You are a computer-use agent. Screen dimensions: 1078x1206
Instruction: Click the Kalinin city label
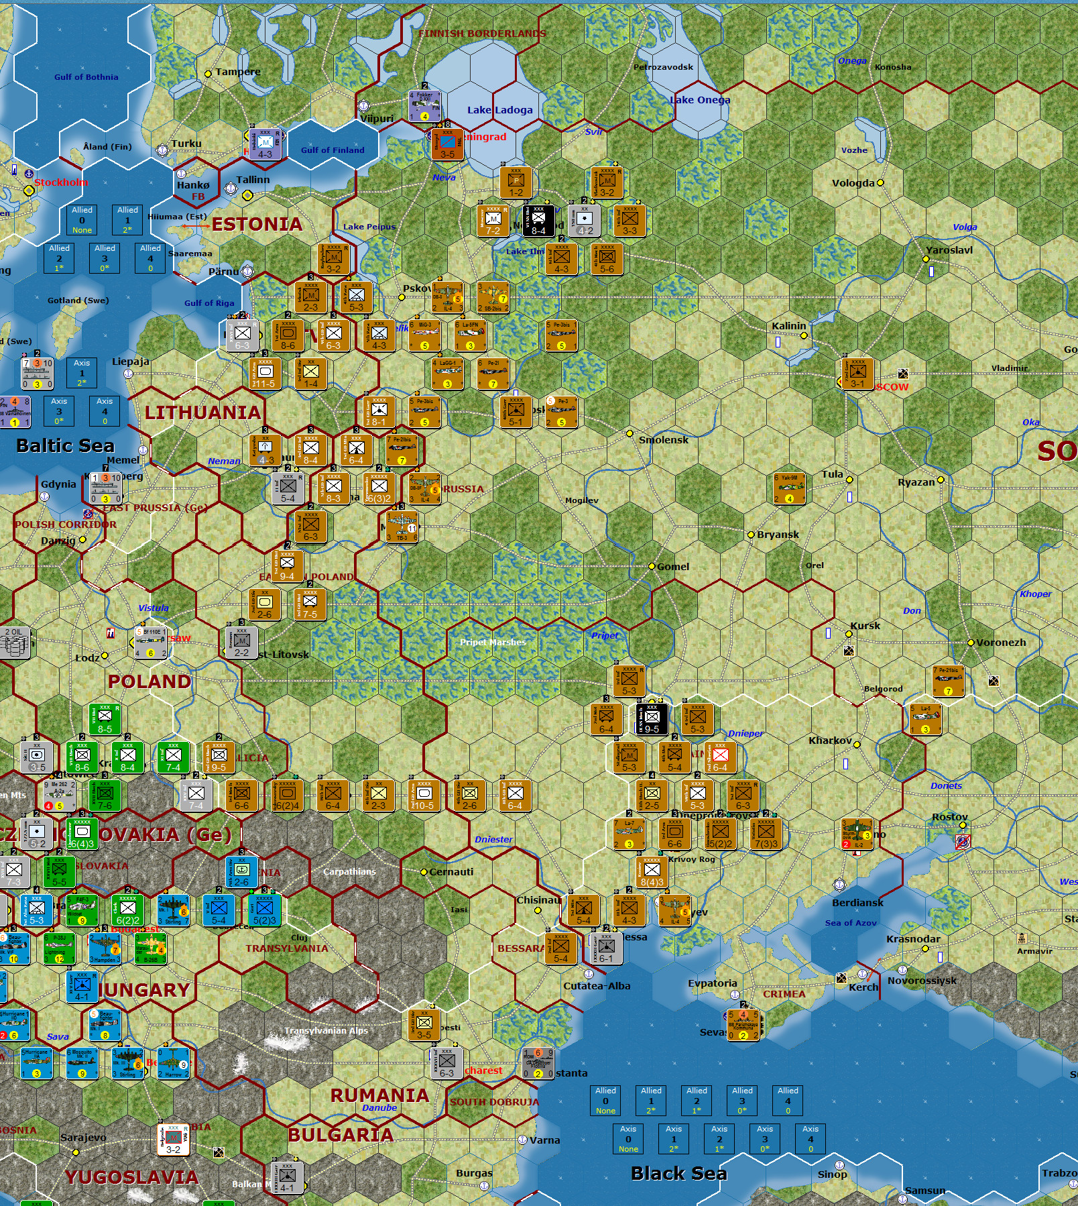point(789,326)
